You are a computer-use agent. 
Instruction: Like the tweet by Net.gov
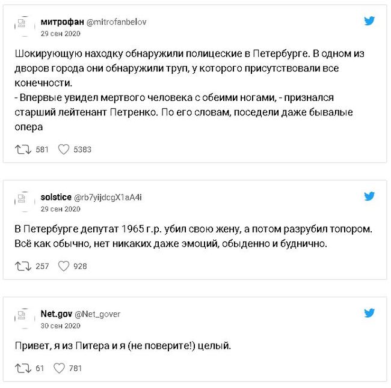(59, 368)
